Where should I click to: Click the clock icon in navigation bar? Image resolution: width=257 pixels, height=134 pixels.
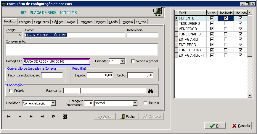(65, 117)
